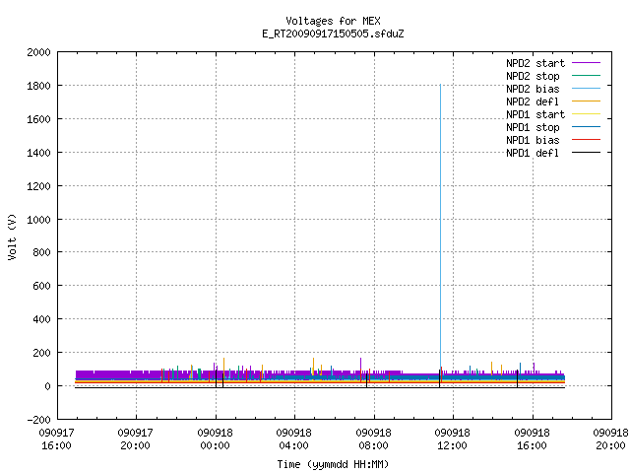The width and height of the screenshot is (630, 473).
Task: Click the 04:00 x-axis time label
Action: pos(293,445)
